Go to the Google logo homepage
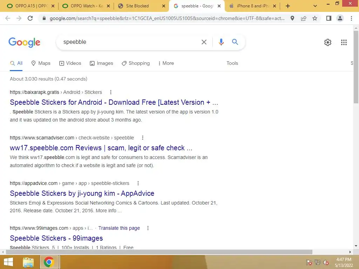The height and width of the screenshot is (269, 359). point(24,42)
